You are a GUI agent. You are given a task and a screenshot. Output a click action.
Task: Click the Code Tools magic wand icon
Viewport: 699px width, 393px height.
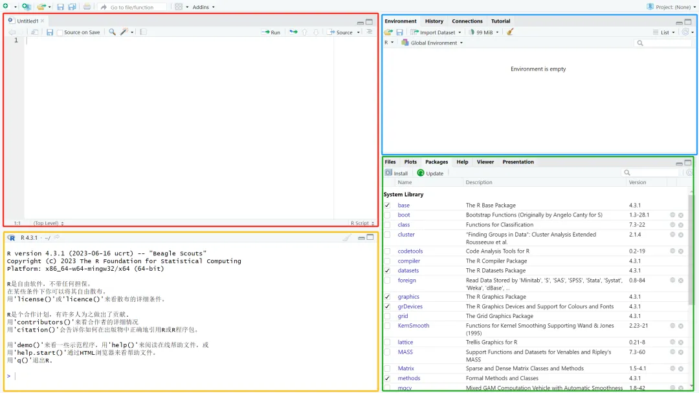point(124,32)
